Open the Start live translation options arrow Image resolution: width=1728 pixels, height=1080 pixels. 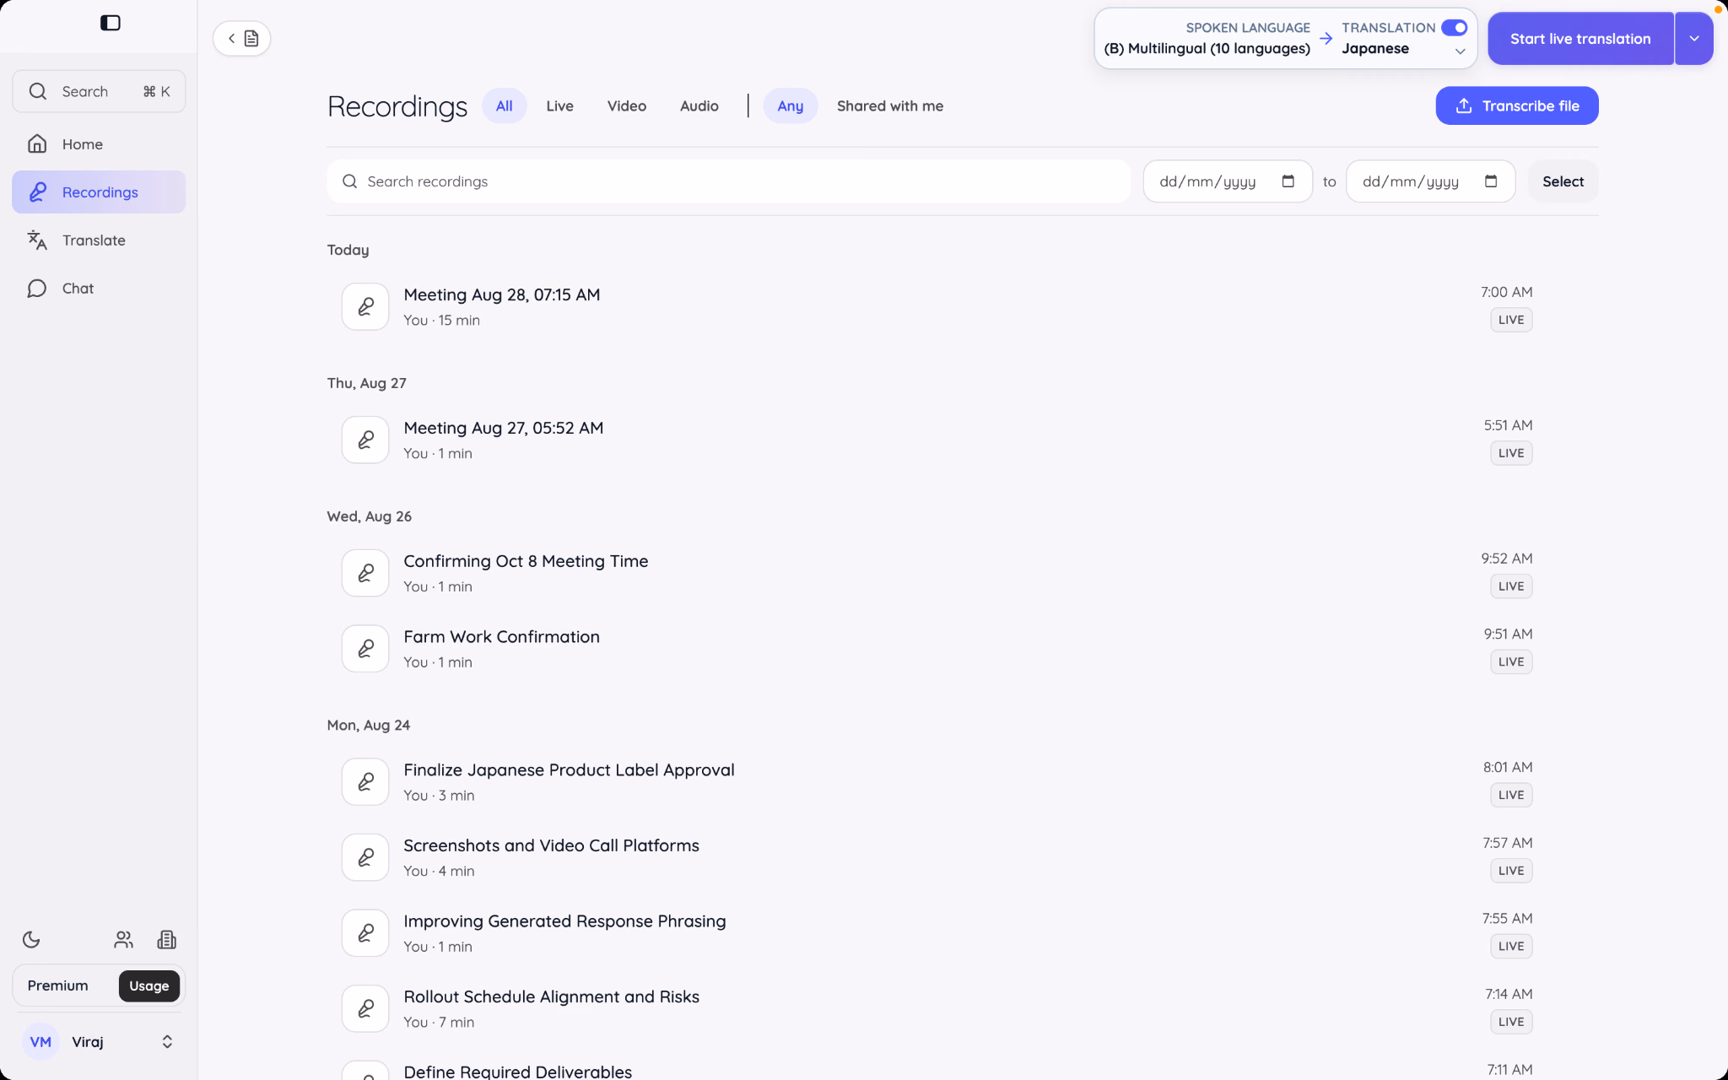(1694, 39)
